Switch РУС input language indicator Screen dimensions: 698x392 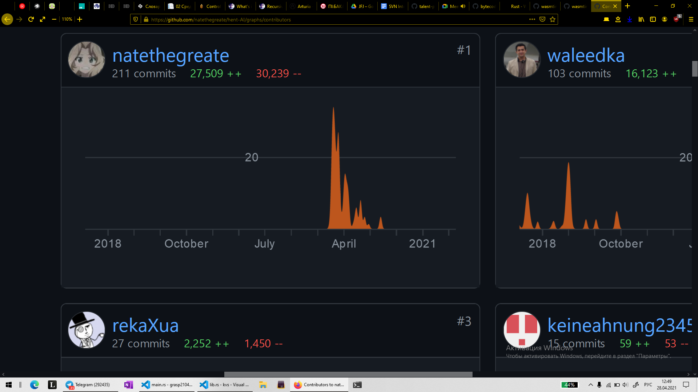tap(648, 385)
